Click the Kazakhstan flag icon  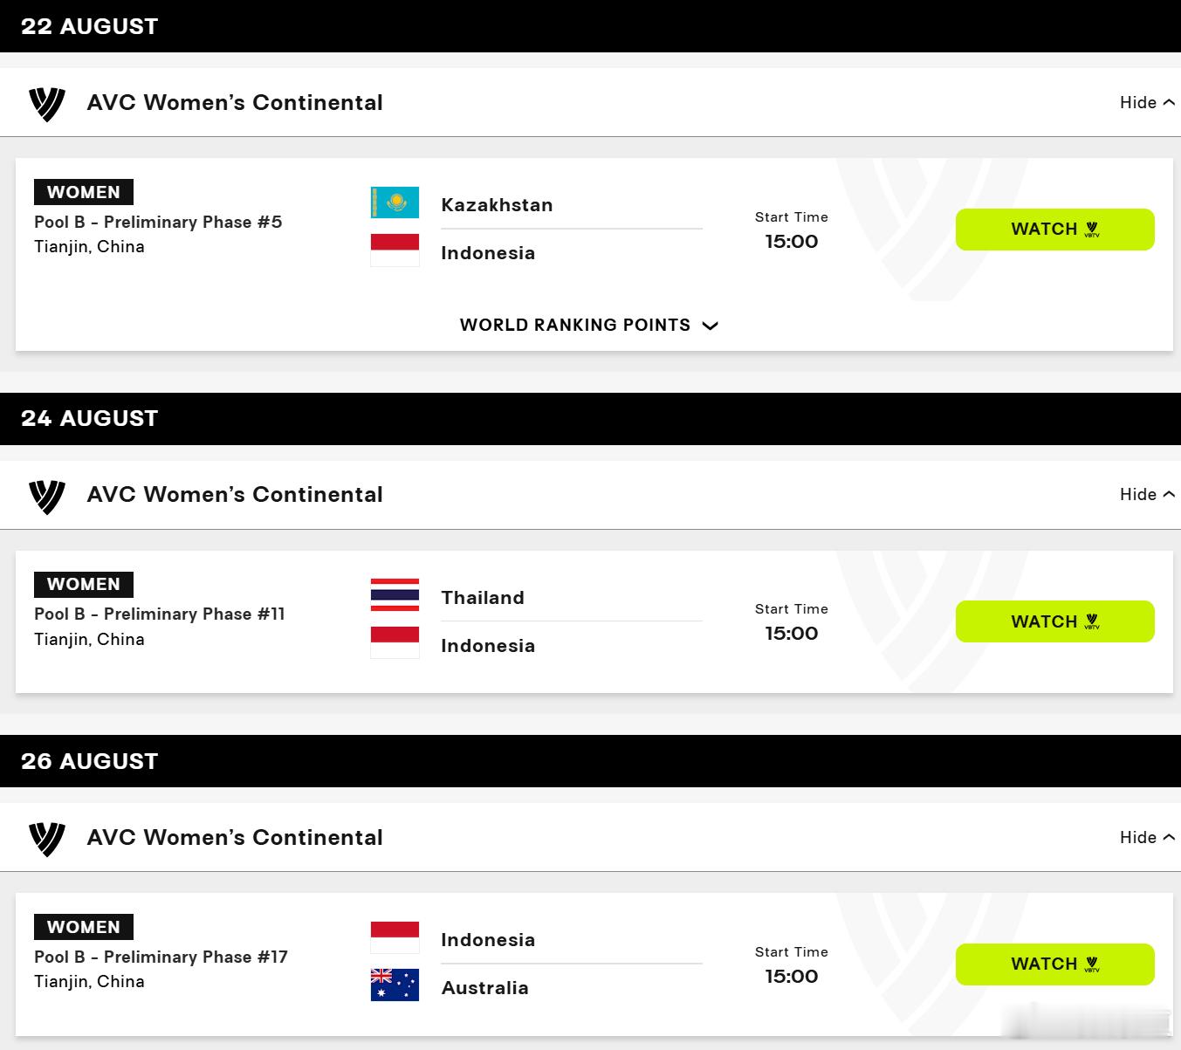click(x=395, y=202)
